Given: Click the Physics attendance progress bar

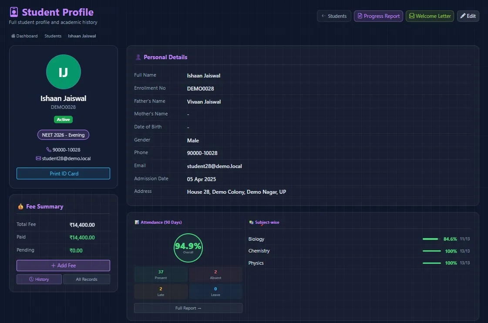Looking at the screenshot, I should [x=432, y=263].
